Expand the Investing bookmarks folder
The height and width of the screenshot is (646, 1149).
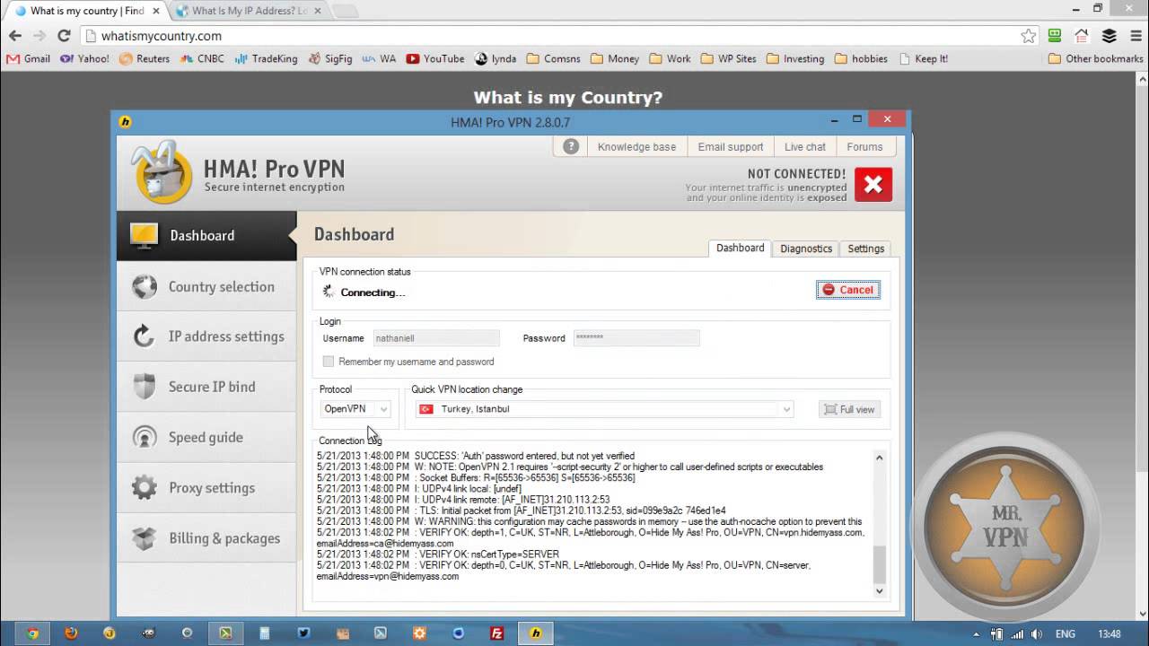(x=794, y=58)
